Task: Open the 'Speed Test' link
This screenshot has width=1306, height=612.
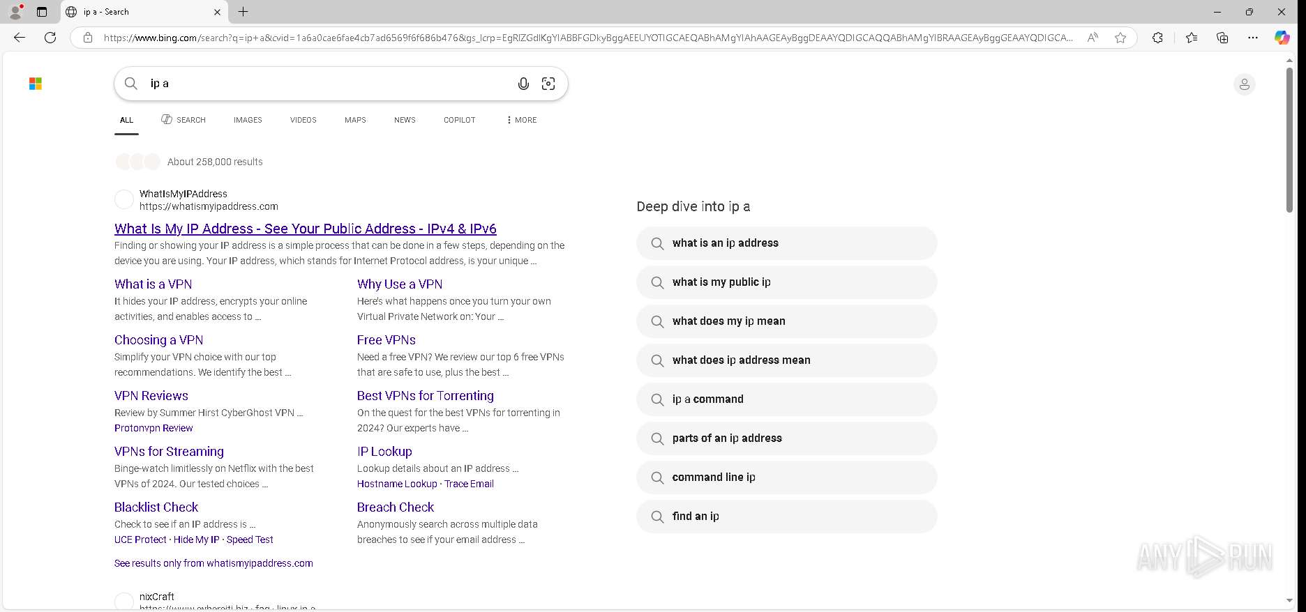Action: coord(250,540)
